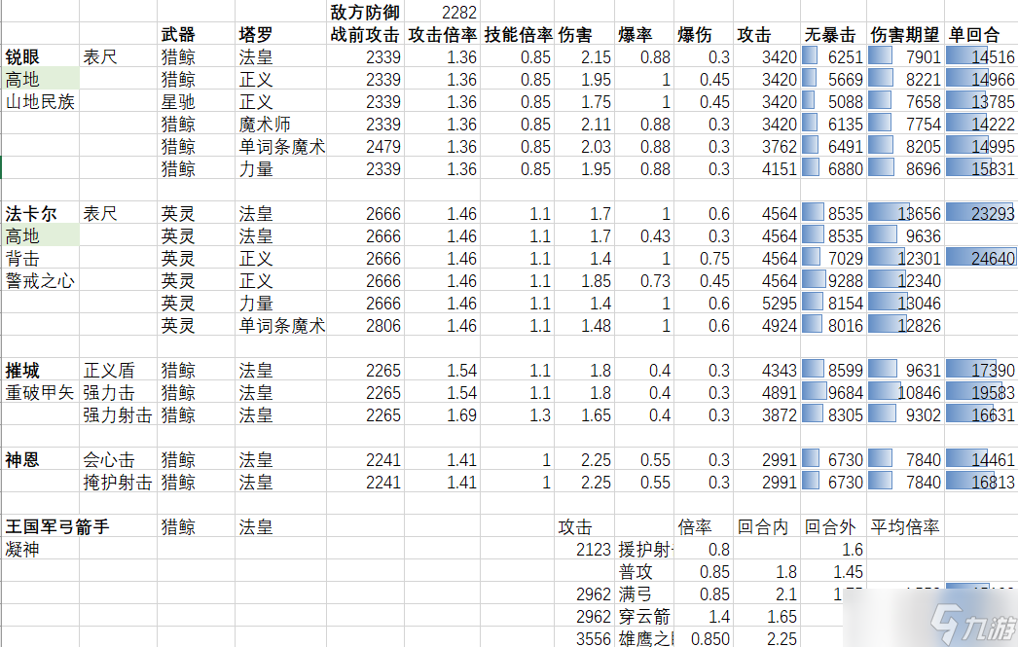This screenshot has width=1018, height=647.
Task: Select the 警戒之心 skill cell
Action: click(39, 281)
